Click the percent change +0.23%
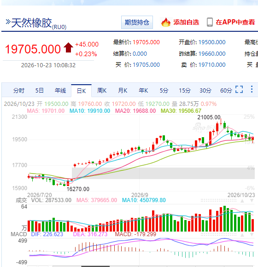The width and height of the screenshot is (258, 267). coord(86,54)
